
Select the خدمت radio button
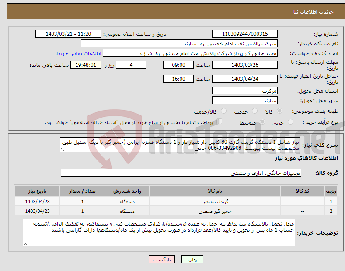click(x=254, y=111)
